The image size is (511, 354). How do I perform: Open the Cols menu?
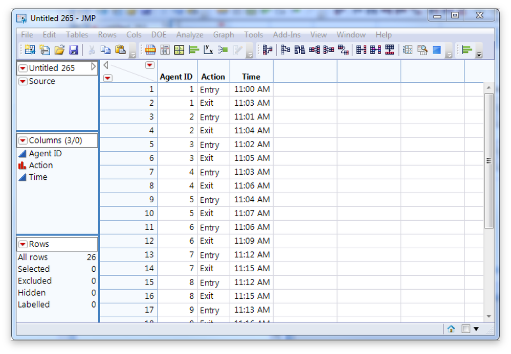[134, 35]
